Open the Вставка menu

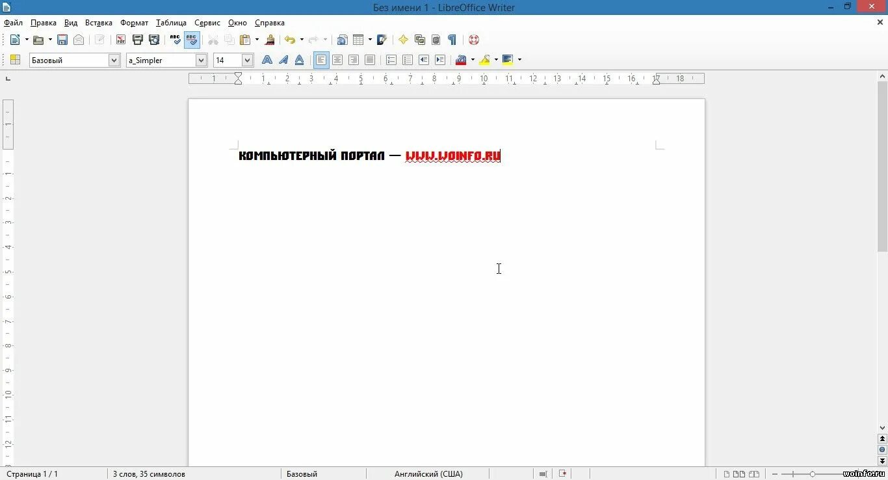point(99,22)
